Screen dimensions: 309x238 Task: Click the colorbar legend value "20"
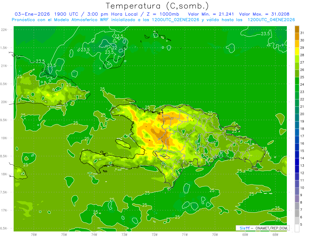(x=302, y=114)
